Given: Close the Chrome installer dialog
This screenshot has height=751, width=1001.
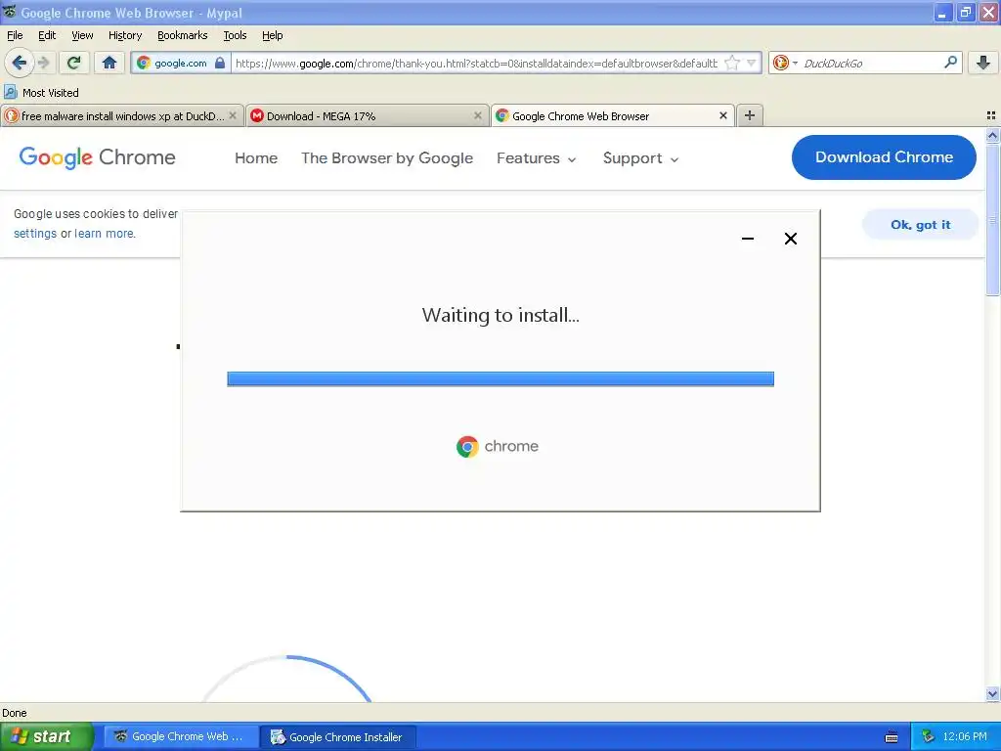Looking at the screenshot, I should 790,239.
